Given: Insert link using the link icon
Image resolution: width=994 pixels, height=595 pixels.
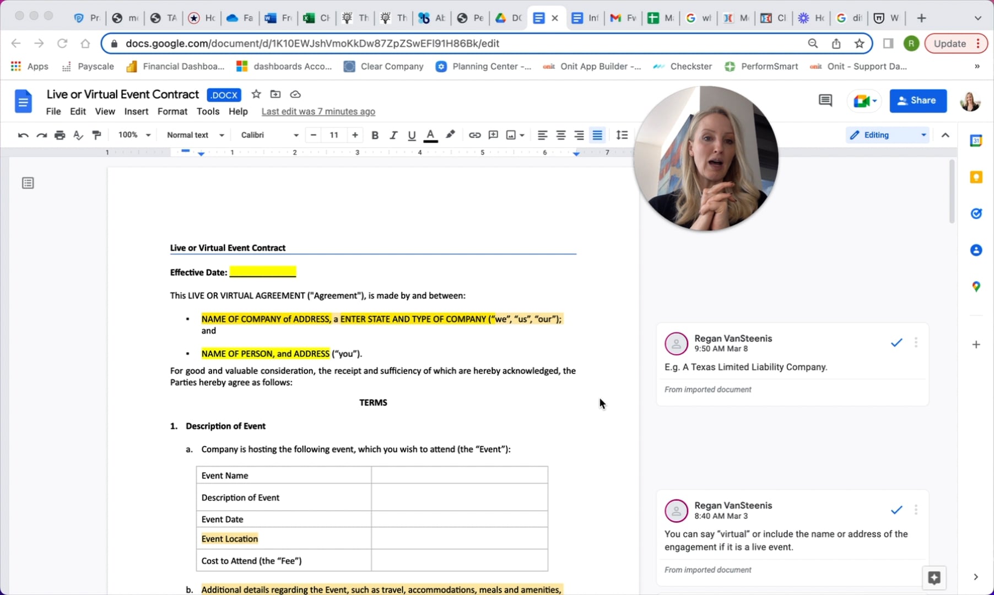Looking at the screenshot, I should [474, 135].
